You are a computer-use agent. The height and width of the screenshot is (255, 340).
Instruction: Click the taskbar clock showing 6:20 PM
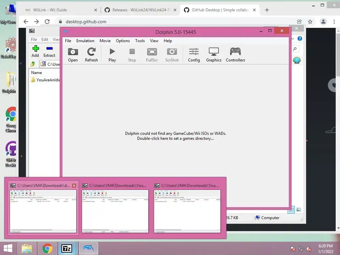tap(326, 249)
